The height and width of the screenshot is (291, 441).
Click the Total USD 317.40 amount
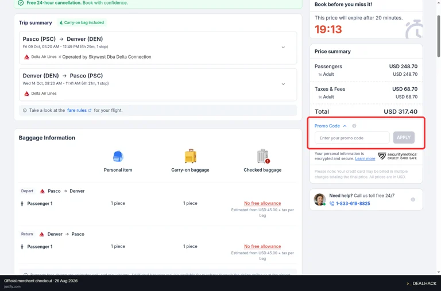[x=400, y=111]
